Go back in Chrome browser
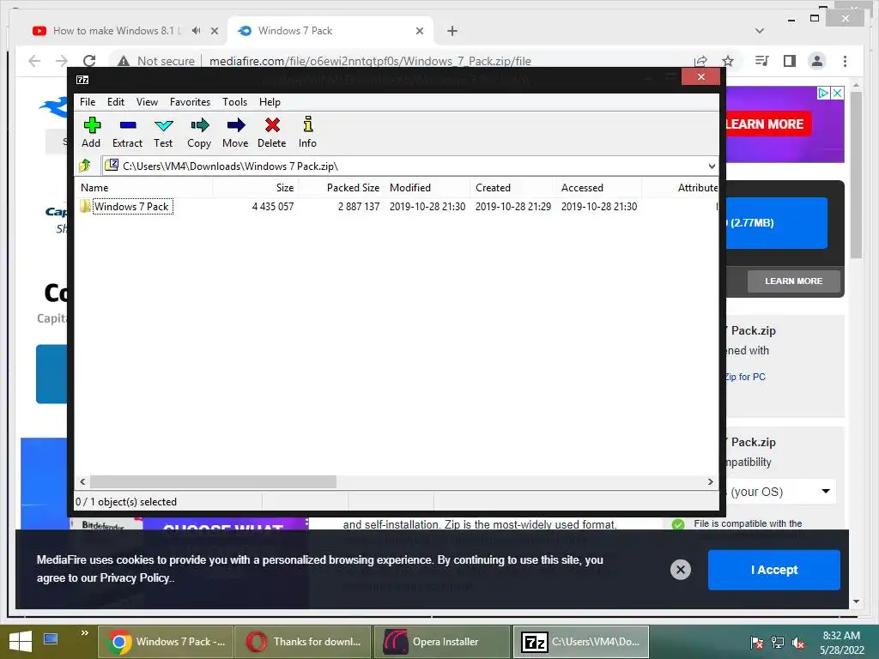 tap(34, 61)
